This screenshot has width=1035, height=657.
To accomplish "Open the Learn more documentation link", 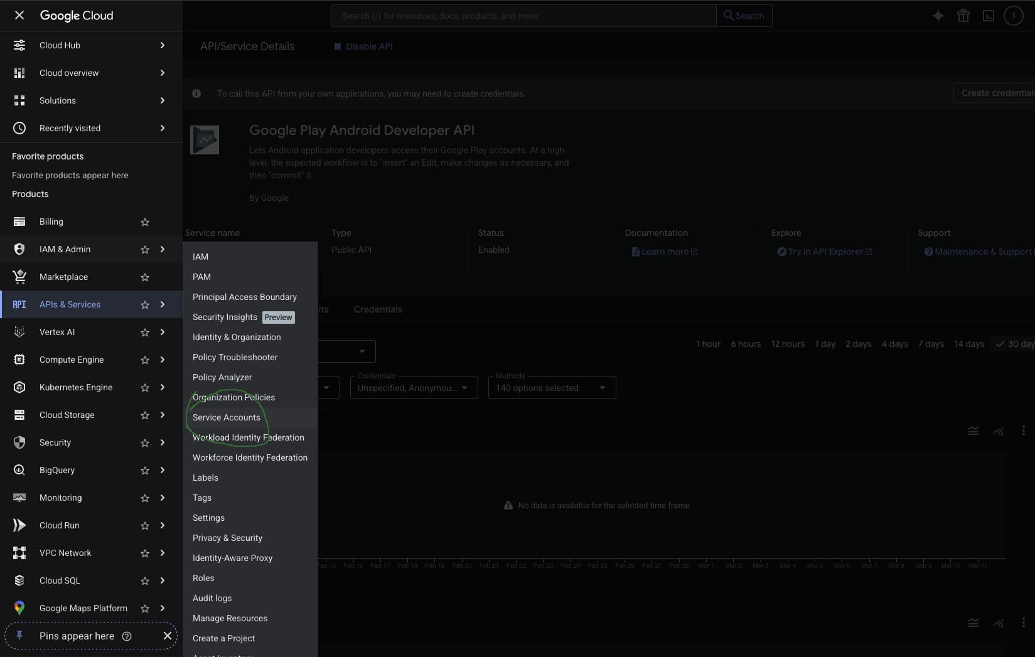I will pos(665,252).
